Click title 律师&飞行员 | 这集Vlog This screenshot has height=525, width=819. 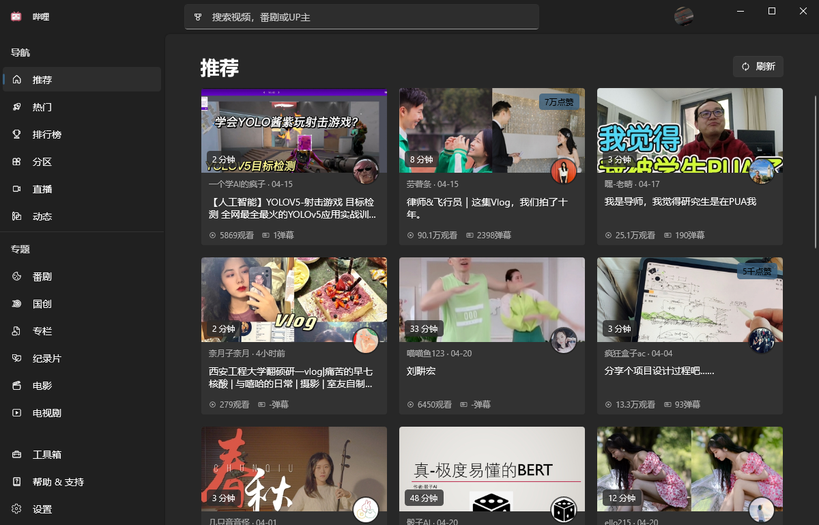click(487, 208)
